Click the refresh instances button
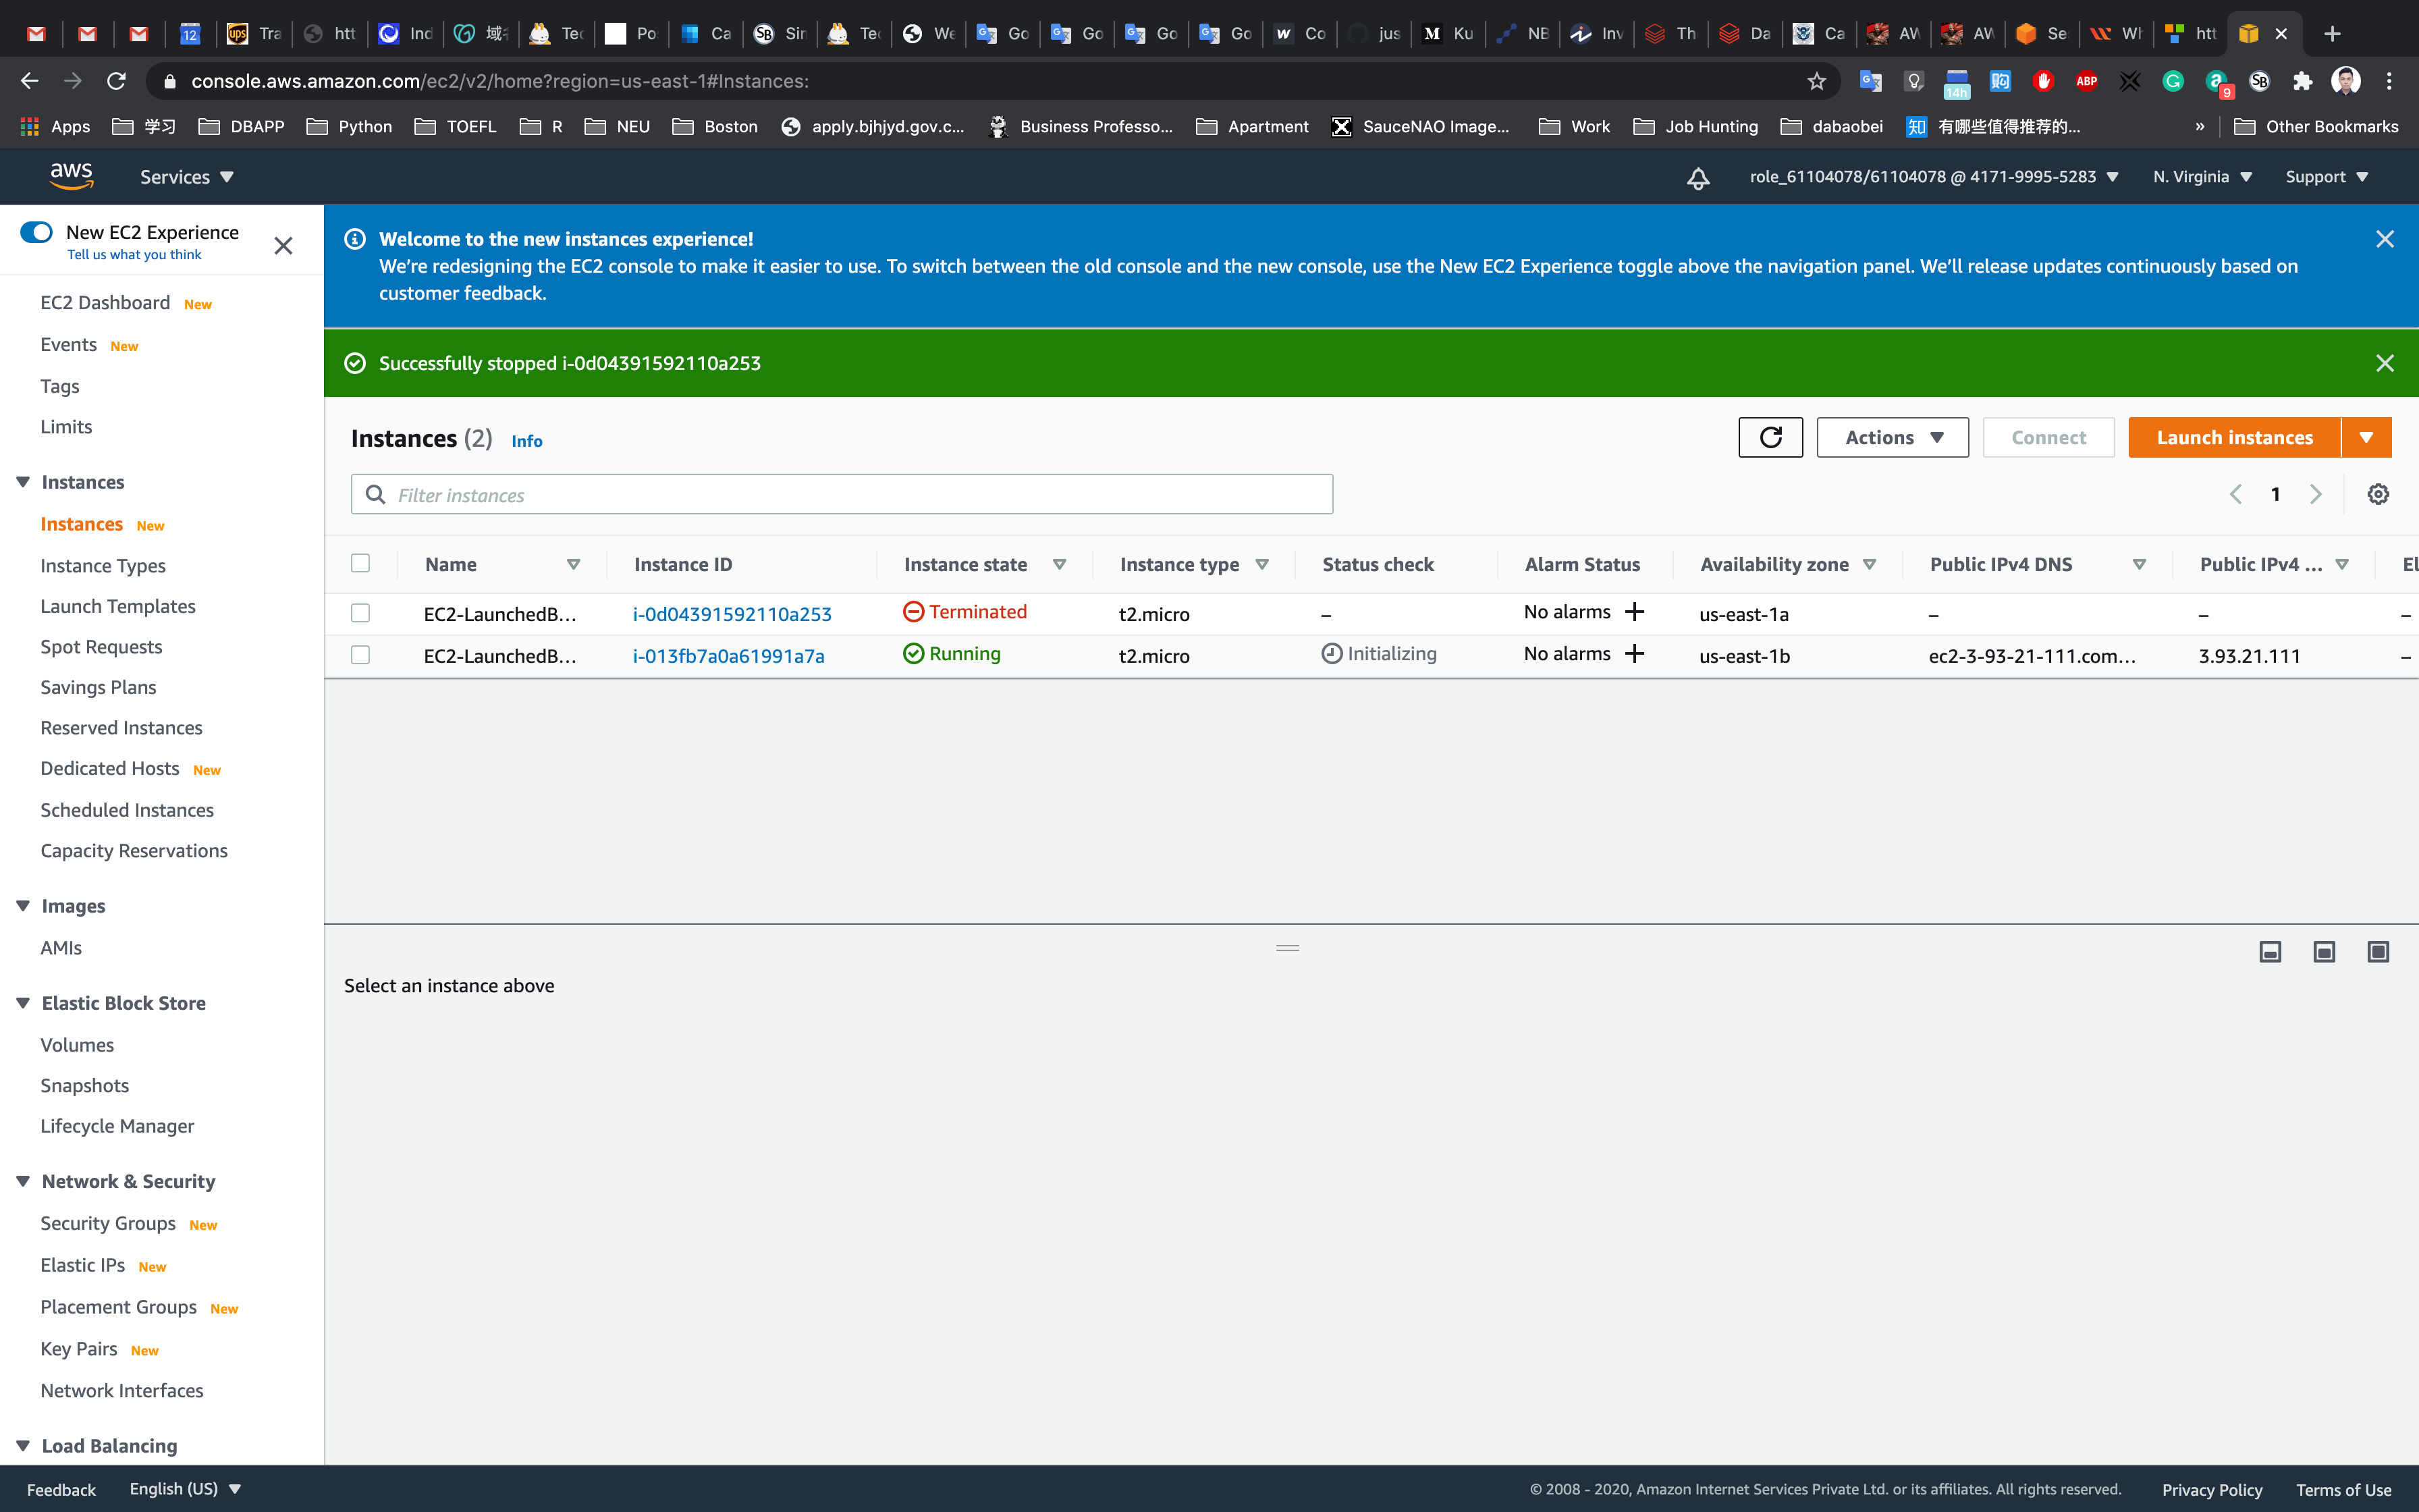 (x=1770, y=438)
